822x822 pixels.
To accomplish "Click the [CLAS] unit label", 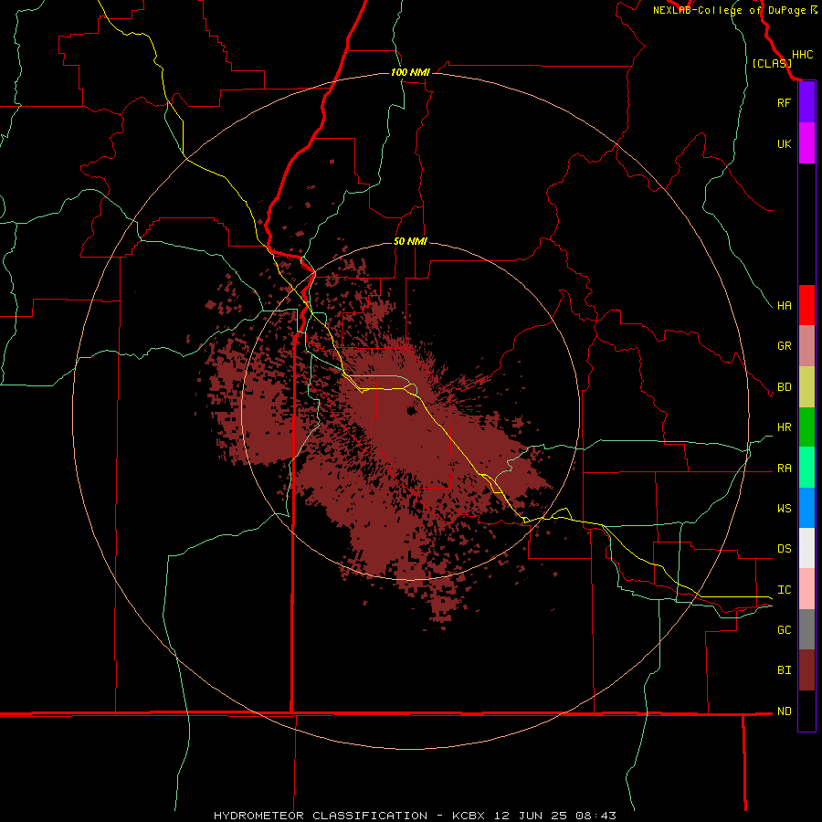I will coord(772,63).
